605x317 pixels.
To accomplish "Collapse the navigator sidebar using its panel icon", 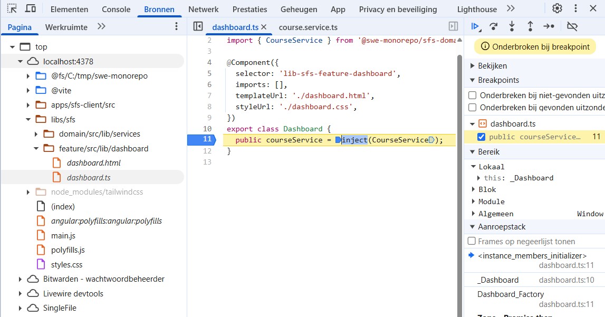I will tap(198, 26).
